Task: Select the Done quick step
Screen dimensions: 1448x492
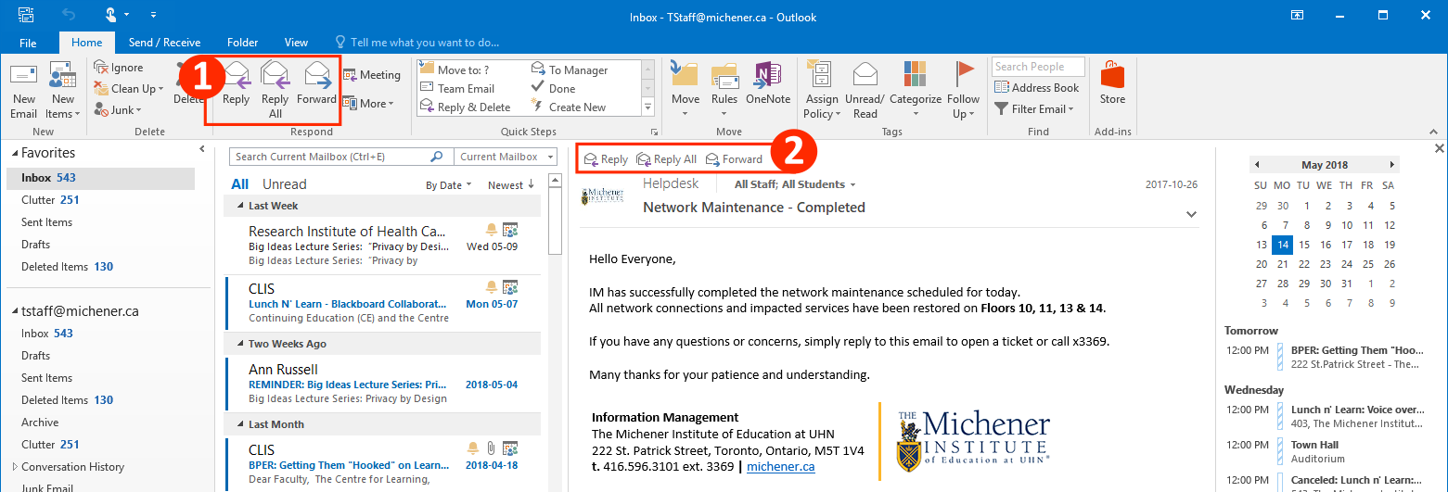Action: (554, 89)
